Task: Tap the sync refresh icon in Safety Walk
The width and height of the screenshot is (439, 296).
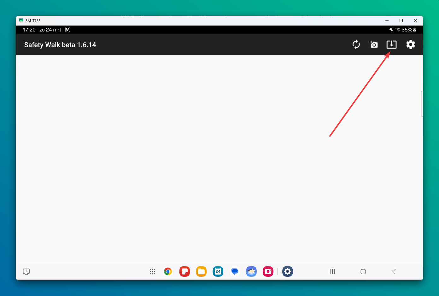Action: point(356,44)
